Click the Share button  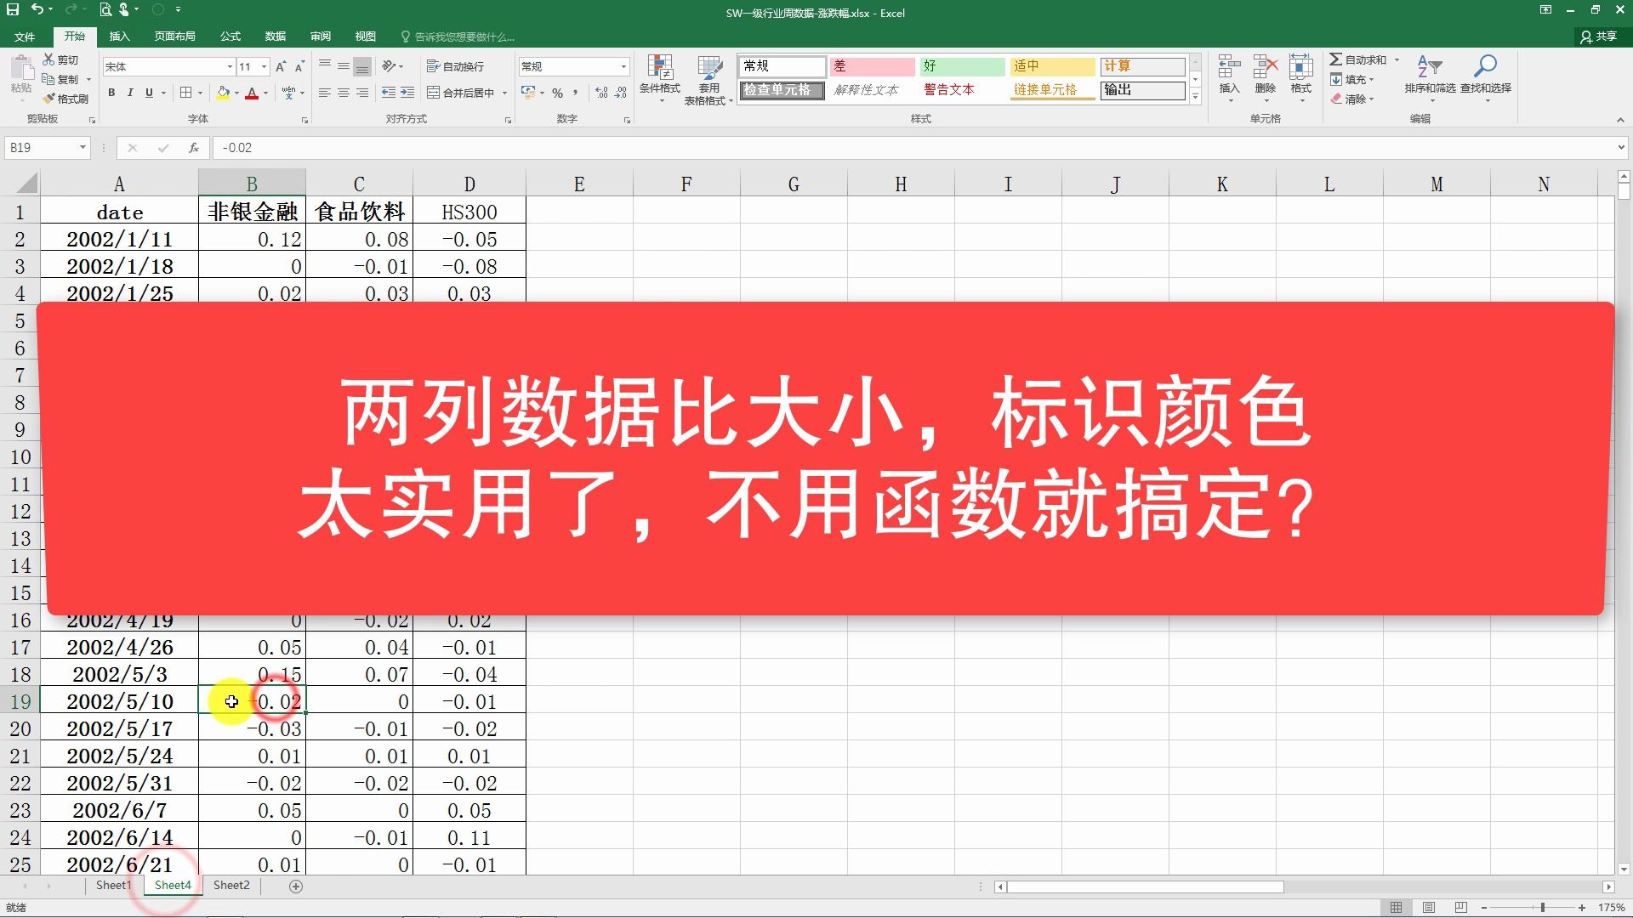pyautogui.click(x=1598, y=37)
